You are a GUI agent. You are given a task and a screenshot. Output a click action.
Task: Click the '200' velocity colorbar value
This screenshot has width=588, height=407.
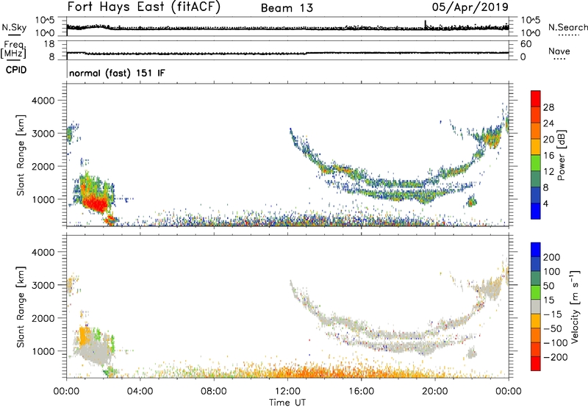(x=552, y=257)
